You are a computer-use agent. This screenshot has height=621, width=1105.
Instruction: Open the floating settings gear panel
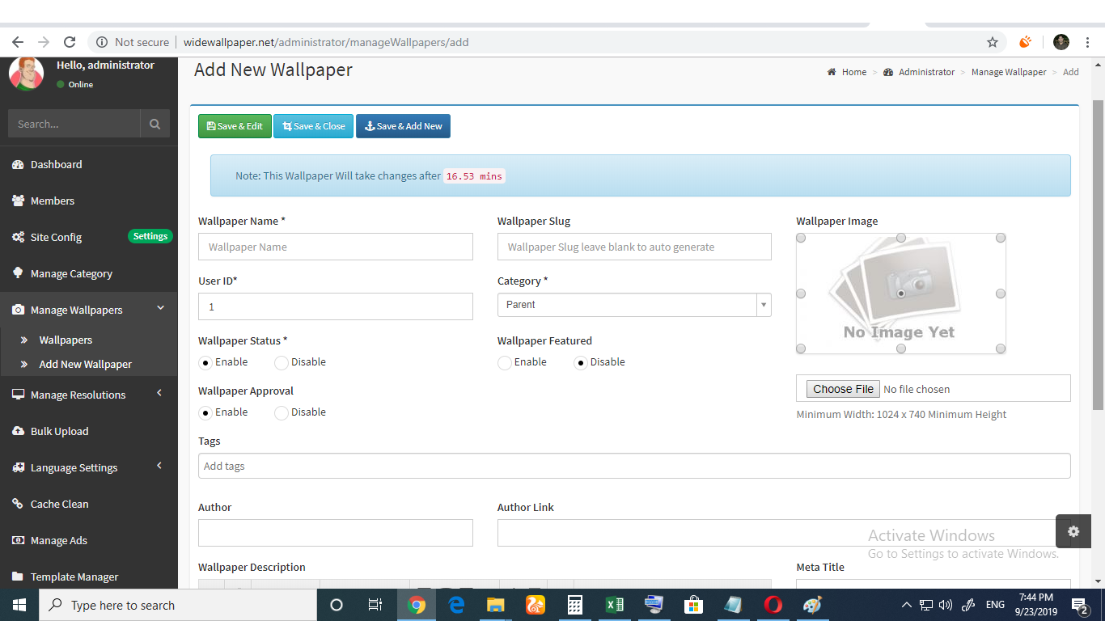[1073, 531]
